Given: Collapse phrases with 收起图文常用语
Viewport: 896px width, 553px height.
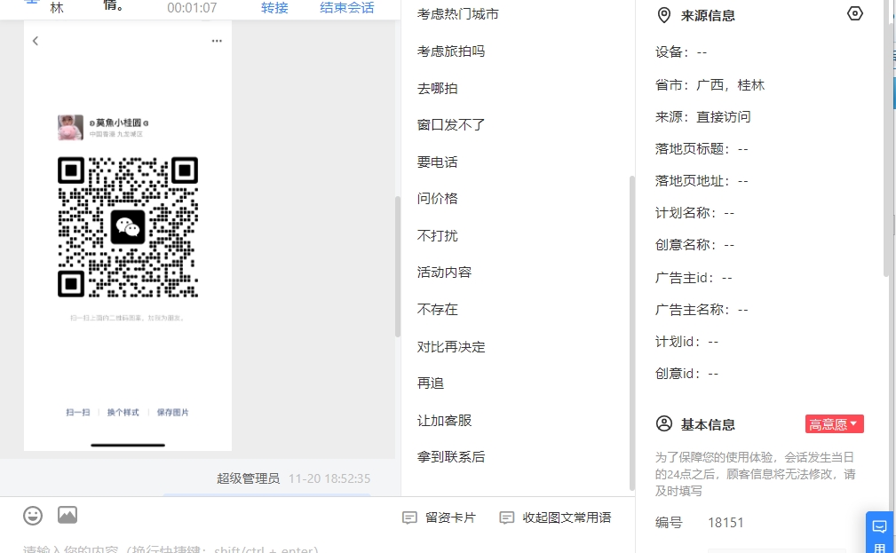Looking at the screenshot, I should 555,517.
